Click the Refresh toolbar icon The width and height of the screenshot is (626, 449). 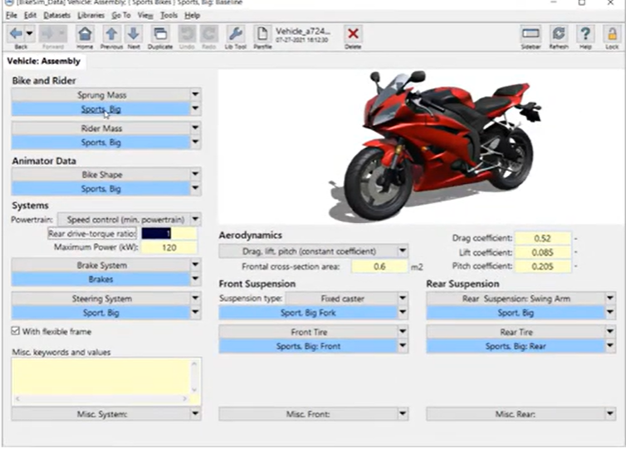coord(559,34)
